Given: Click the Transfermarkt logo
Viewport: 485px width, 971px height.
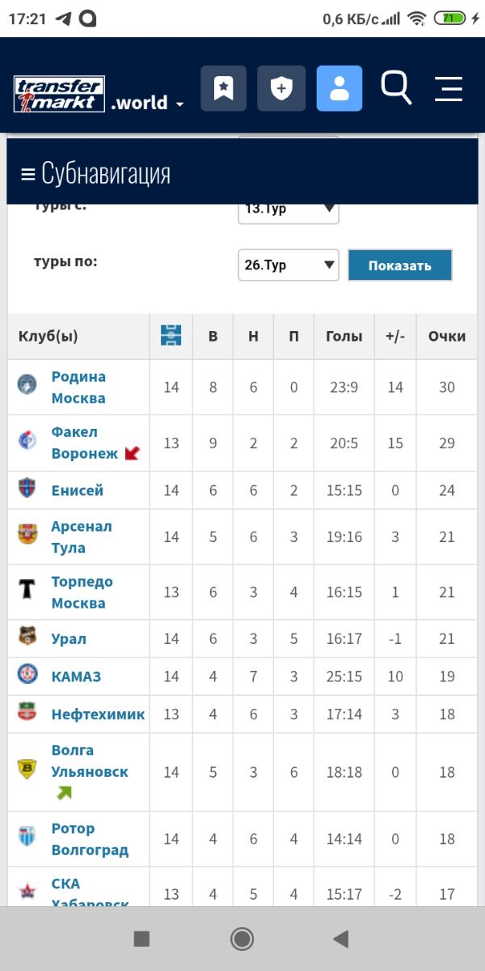Looking at the screenshot, I should [59, 94].
